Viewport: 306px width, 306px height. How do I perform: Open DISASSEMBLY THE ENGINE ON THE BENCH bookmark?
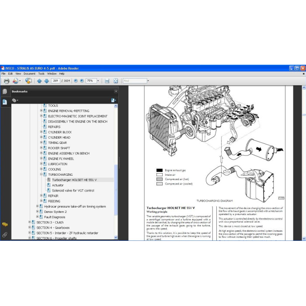click(78, 122)
